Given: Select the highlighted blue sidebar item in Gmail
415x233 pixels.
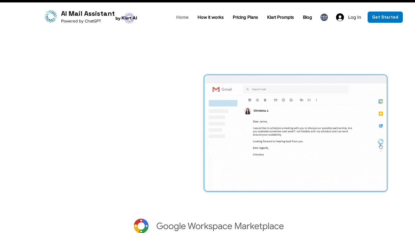Looking at the screenshot, I should 223,103.
